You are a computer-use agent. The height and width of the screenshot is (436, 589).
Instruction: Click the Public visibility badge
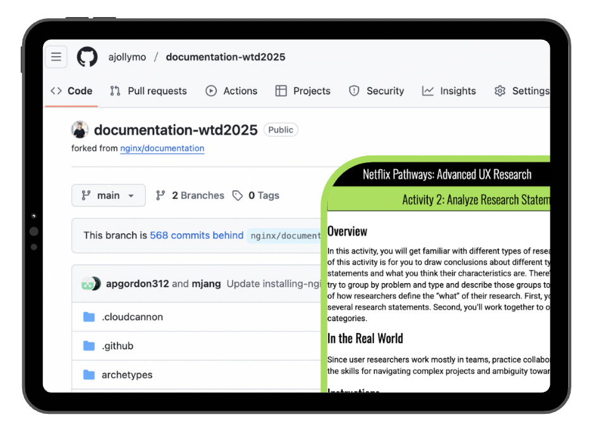tap(281, 130)
